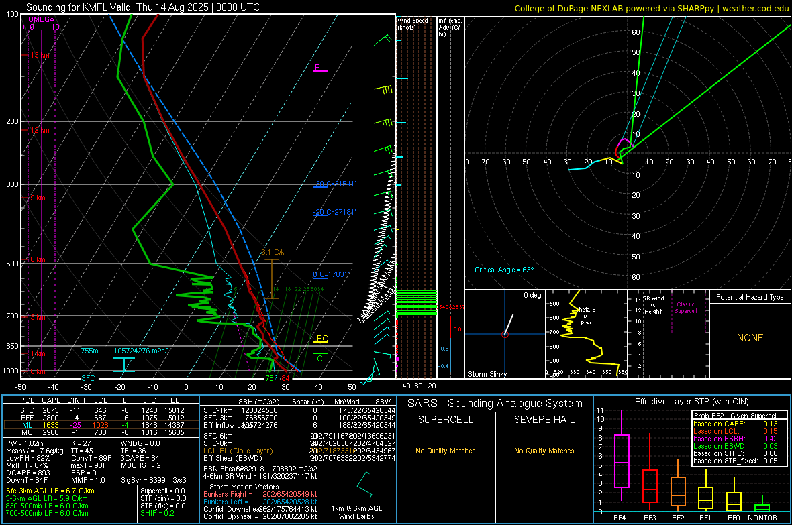Click the Theta-E v. Pres label
This screenshot has width=792, height=525.
tap(587, 316)
